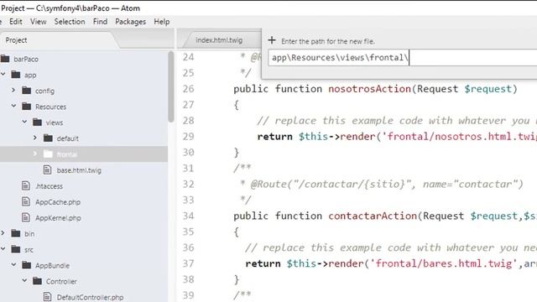537x302 pixels.
Task: Open the Edit menu
Action: coord(16,22)
